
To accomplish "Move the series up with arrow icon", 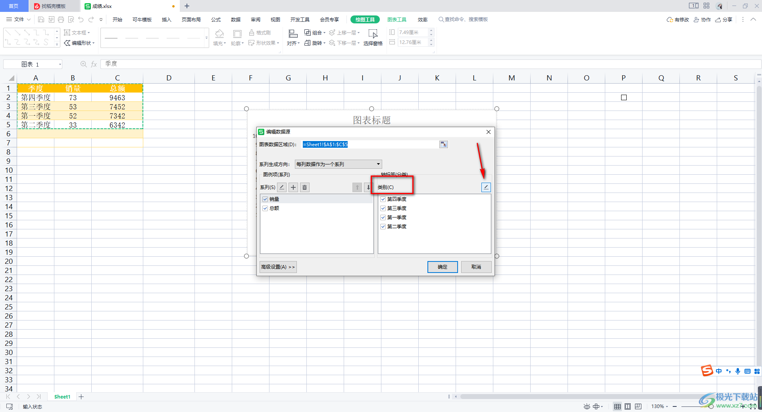I will click(x=357, y=187).
